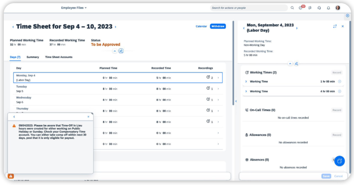This screenshot has height=185, width=354.
Task: Click Record button for Working Times
Action: pyautogui.click(x=337, y=73)
